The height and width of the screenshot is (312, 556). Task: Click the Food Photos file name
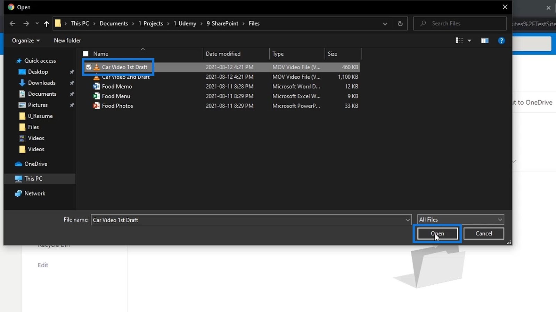point(117,106)
